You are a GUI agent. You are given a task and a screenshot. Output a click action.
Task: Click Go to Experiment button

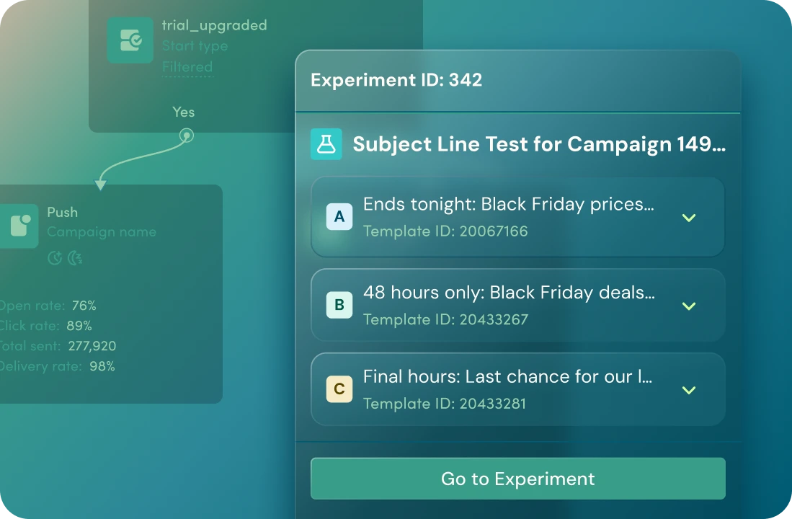coord(517,479)
